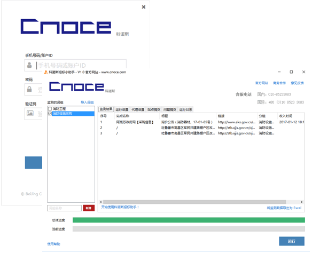
Task: Select the 消防工程 list item
Action: 59,109
